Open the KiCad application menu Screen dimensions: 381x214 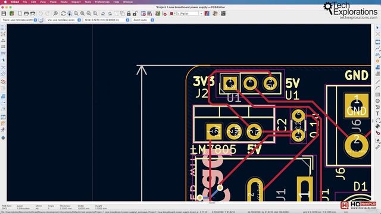tap(15, 2)
